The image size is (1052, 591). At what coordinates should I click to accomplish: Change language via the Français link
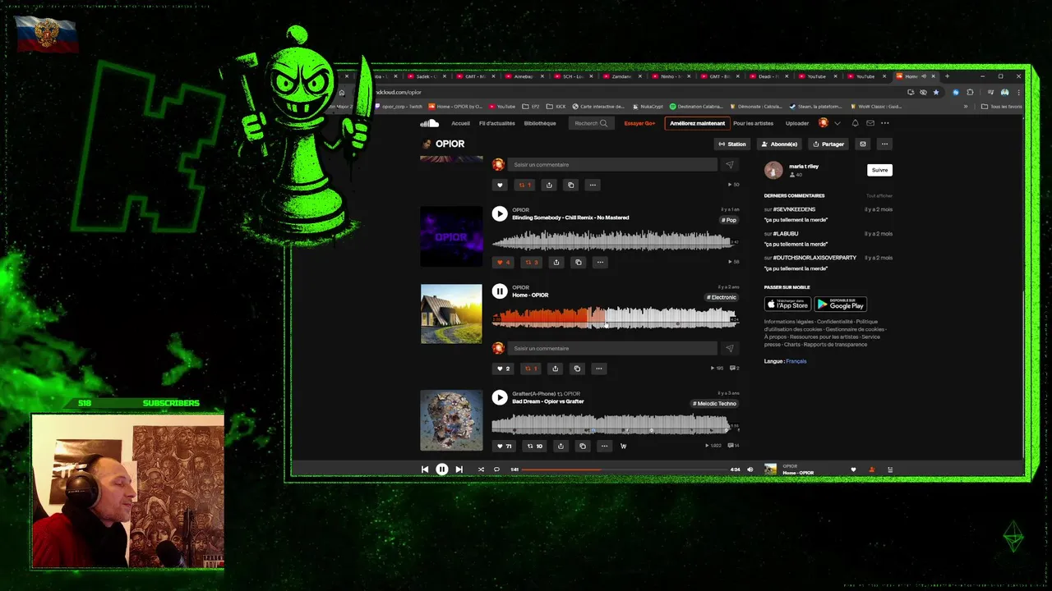pos(796,361)
